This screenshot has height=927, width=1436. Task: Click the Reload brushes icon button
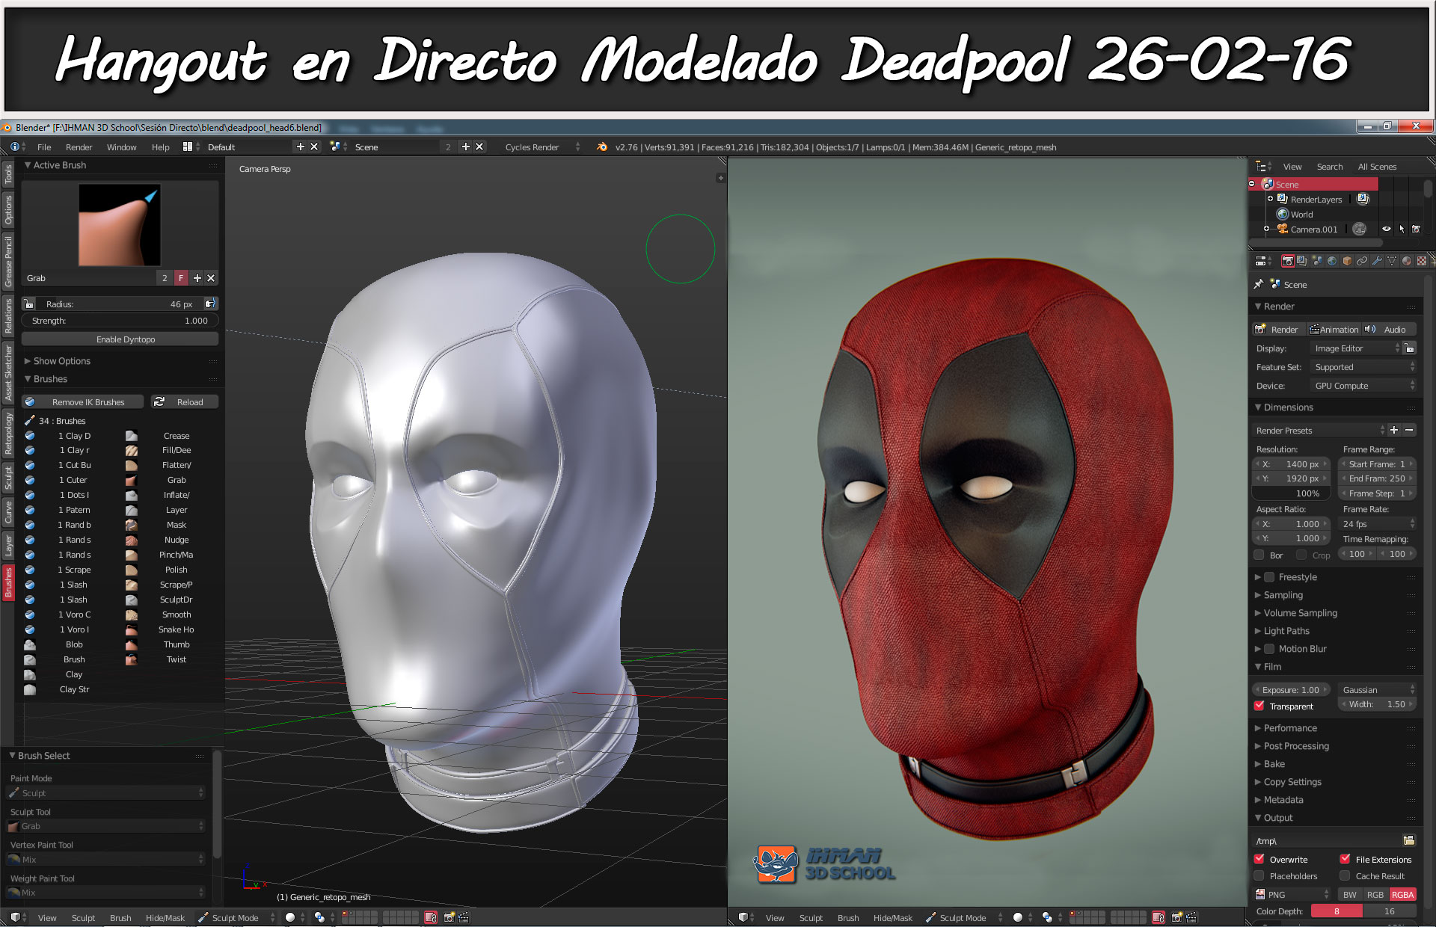click(x=159, y=402)
